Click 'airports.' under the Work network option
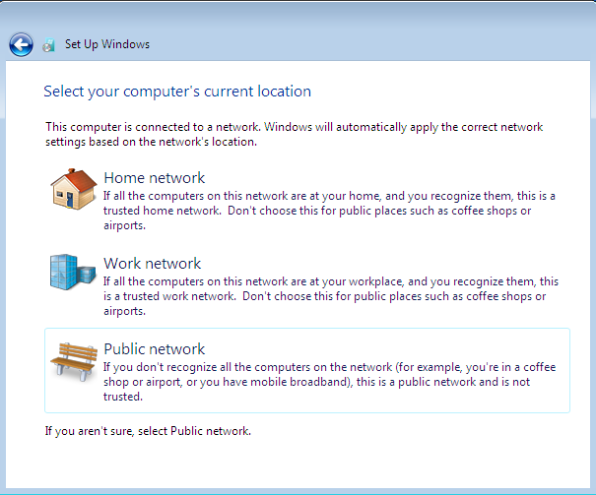The height and width of the screenshot is (495, 596). [x=125, y=311]
